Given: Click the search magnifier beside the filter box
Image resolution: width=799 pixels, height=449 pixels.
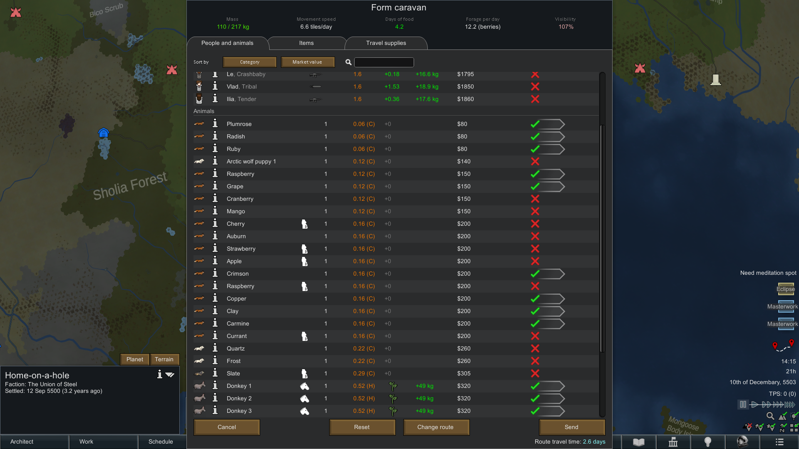Looking at the screenshot, I should tap(348, 62).
